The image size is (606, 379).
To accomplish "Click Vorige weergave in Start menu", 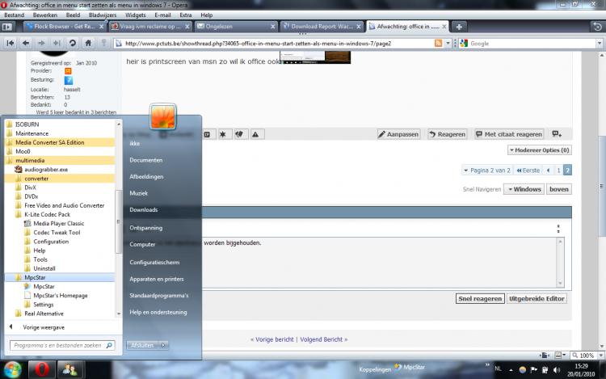I will pos(44,327).
